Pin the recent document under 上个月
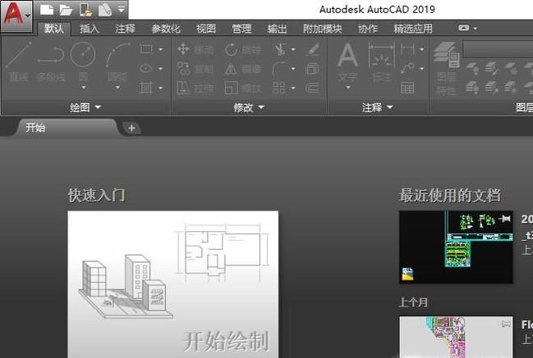This screenshot has height=358, width=533. tap(505, 324)
